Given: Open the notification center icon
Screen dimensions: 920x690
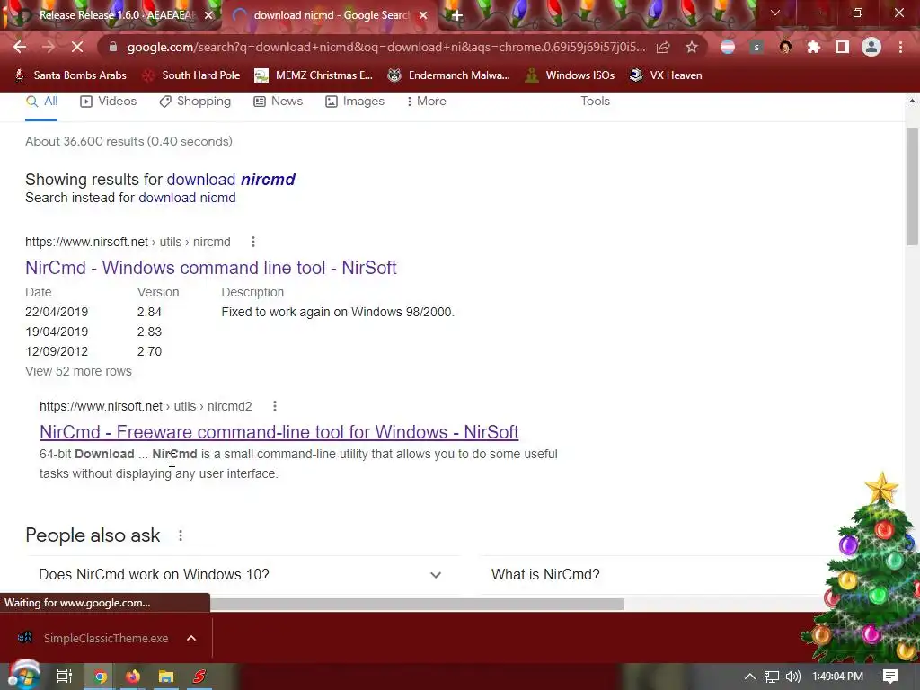Looking at the screenshot, I should (x=890, y=677).
